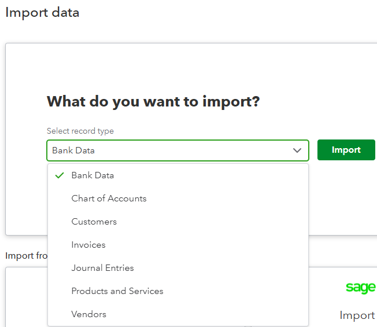The width and height of the screenshot is (377, 327).
Task: Click the lower card's blank area left of the list
Action: coord(26,298)
